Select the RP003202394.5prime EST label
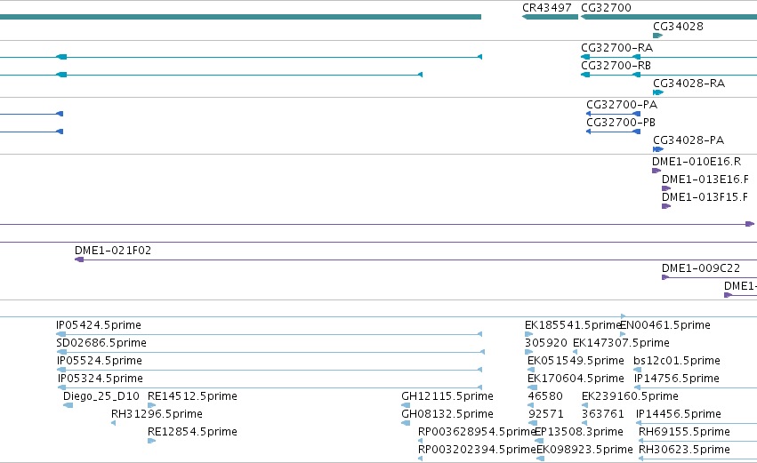The height and width of the screenshot is (463, 757). point(477,451)
